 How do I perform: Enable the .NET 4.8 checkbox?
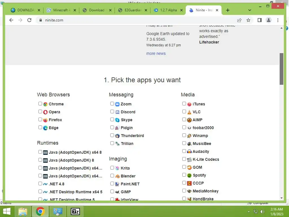coord(40,183)
